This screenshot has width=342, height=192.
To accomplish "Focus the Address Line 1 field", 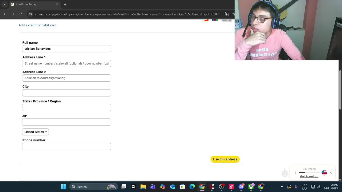I will click(x=67, y=63).
